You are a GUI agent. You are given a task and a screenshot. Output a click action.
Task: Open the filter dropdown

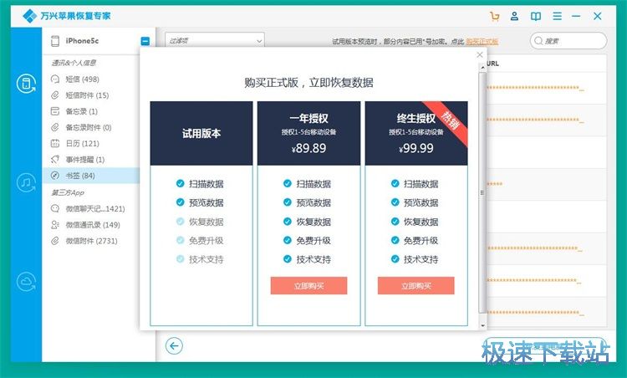(x=215, y=40)
